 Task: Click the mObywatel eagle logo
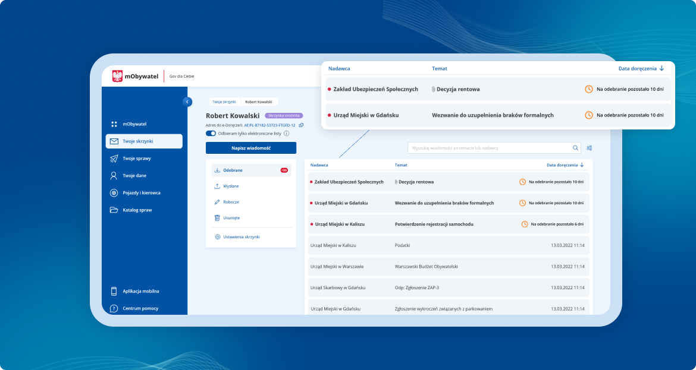coord(117,76)
